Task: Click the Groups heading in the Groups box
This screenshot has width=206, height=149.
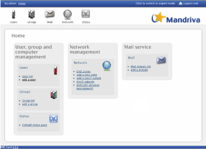Action: click(25, 92)
